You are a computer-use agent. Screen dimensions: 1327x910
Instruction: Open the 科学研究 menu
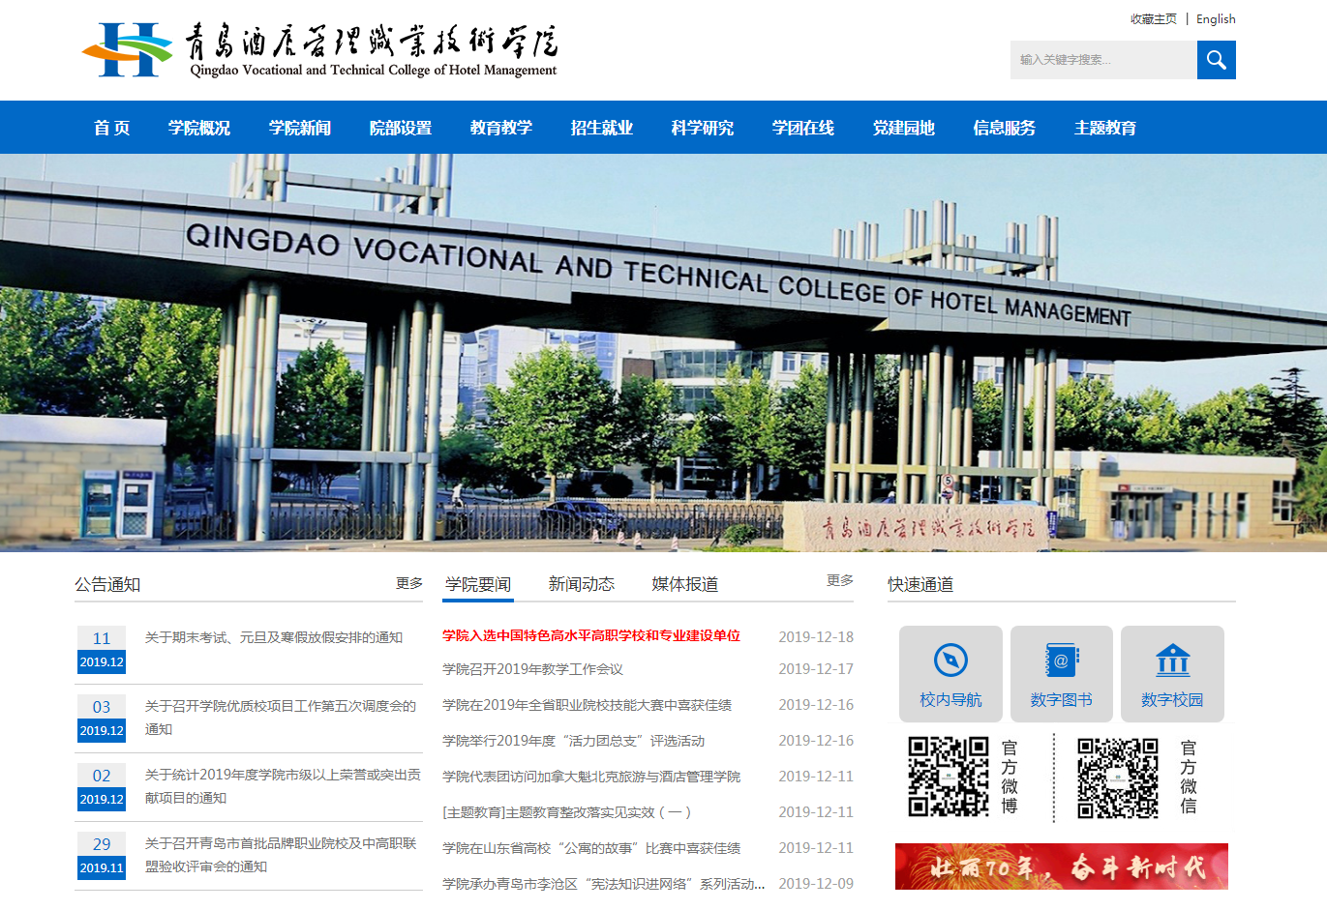pyautogui.click(x=701, y=127)
